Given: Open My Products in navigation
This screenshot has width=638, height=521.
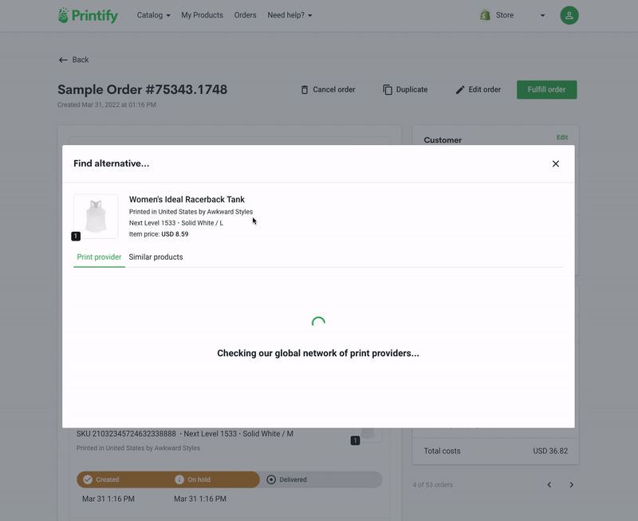Looking at the screenshot, I should tap(203, 15).
